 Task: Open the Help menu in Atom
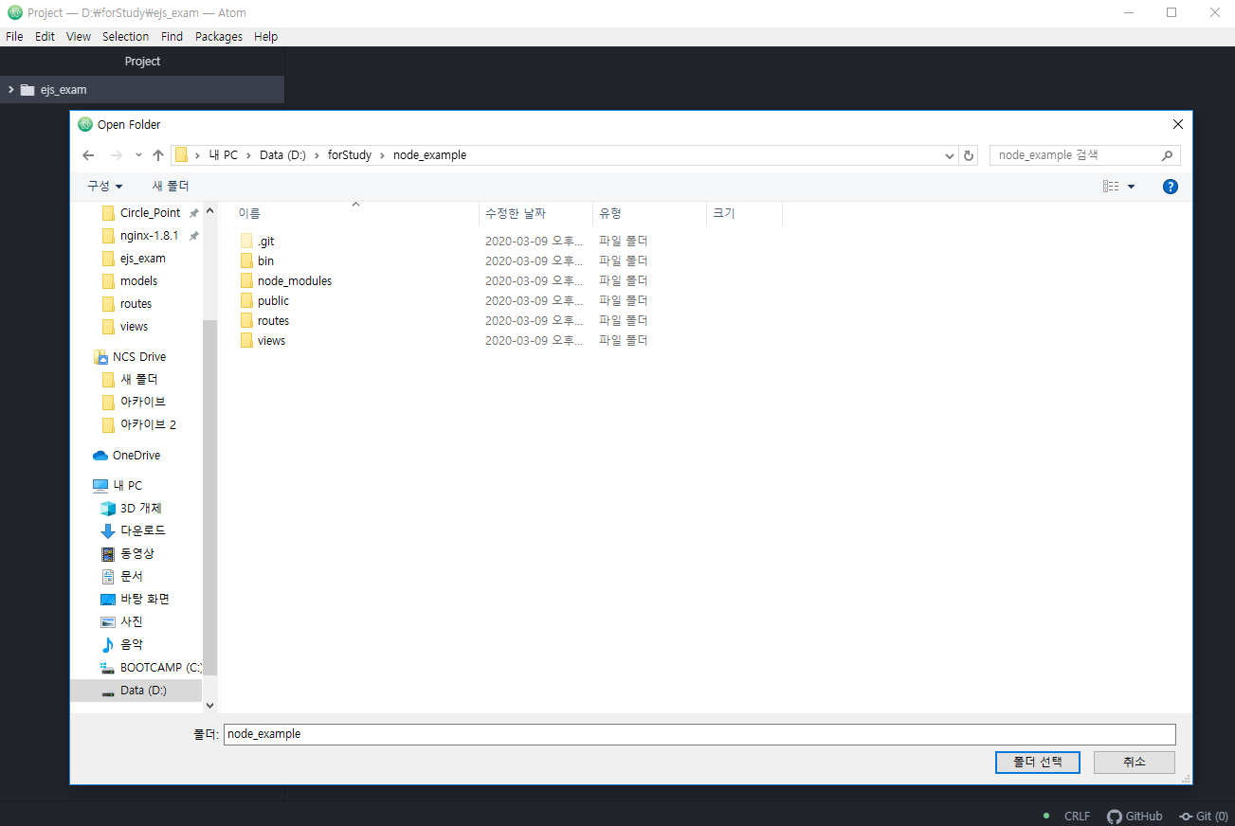266,37
